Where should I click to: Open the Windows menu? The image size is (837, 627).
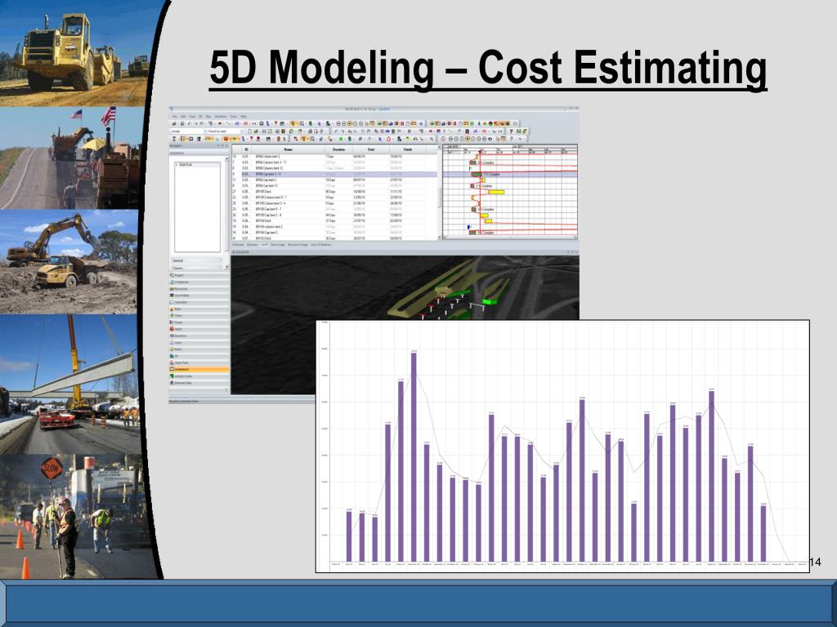point(221,116)
